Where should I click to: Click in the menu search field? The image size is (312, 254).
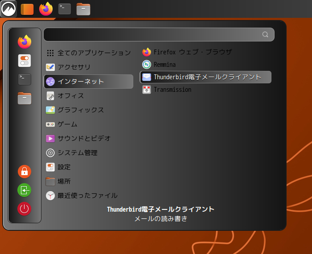tap(159, 35)
